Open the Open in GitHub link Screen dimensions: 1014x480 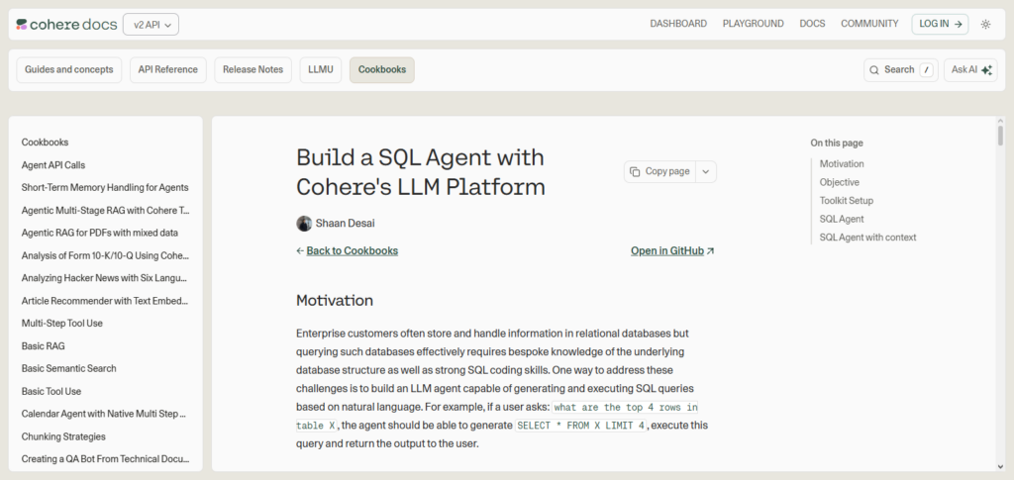pos(667,250)
